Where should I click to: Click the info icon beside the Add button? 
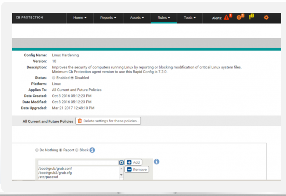157,161
